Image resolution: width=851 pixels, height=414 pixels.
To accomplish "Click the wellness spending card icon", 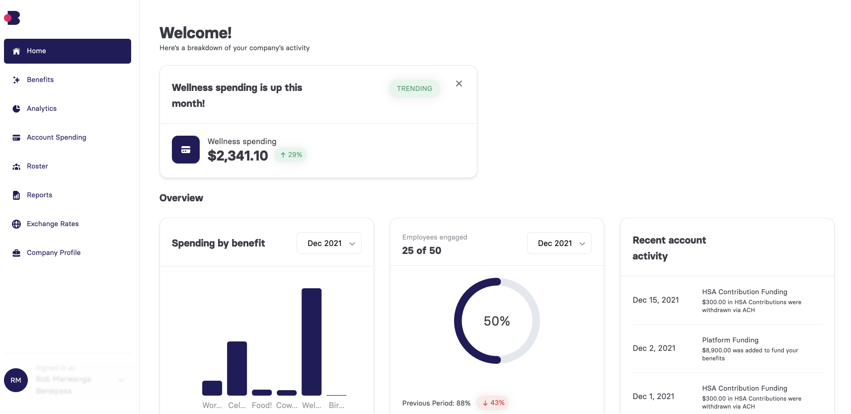I will pyautogui.click(x=186, y=150).
